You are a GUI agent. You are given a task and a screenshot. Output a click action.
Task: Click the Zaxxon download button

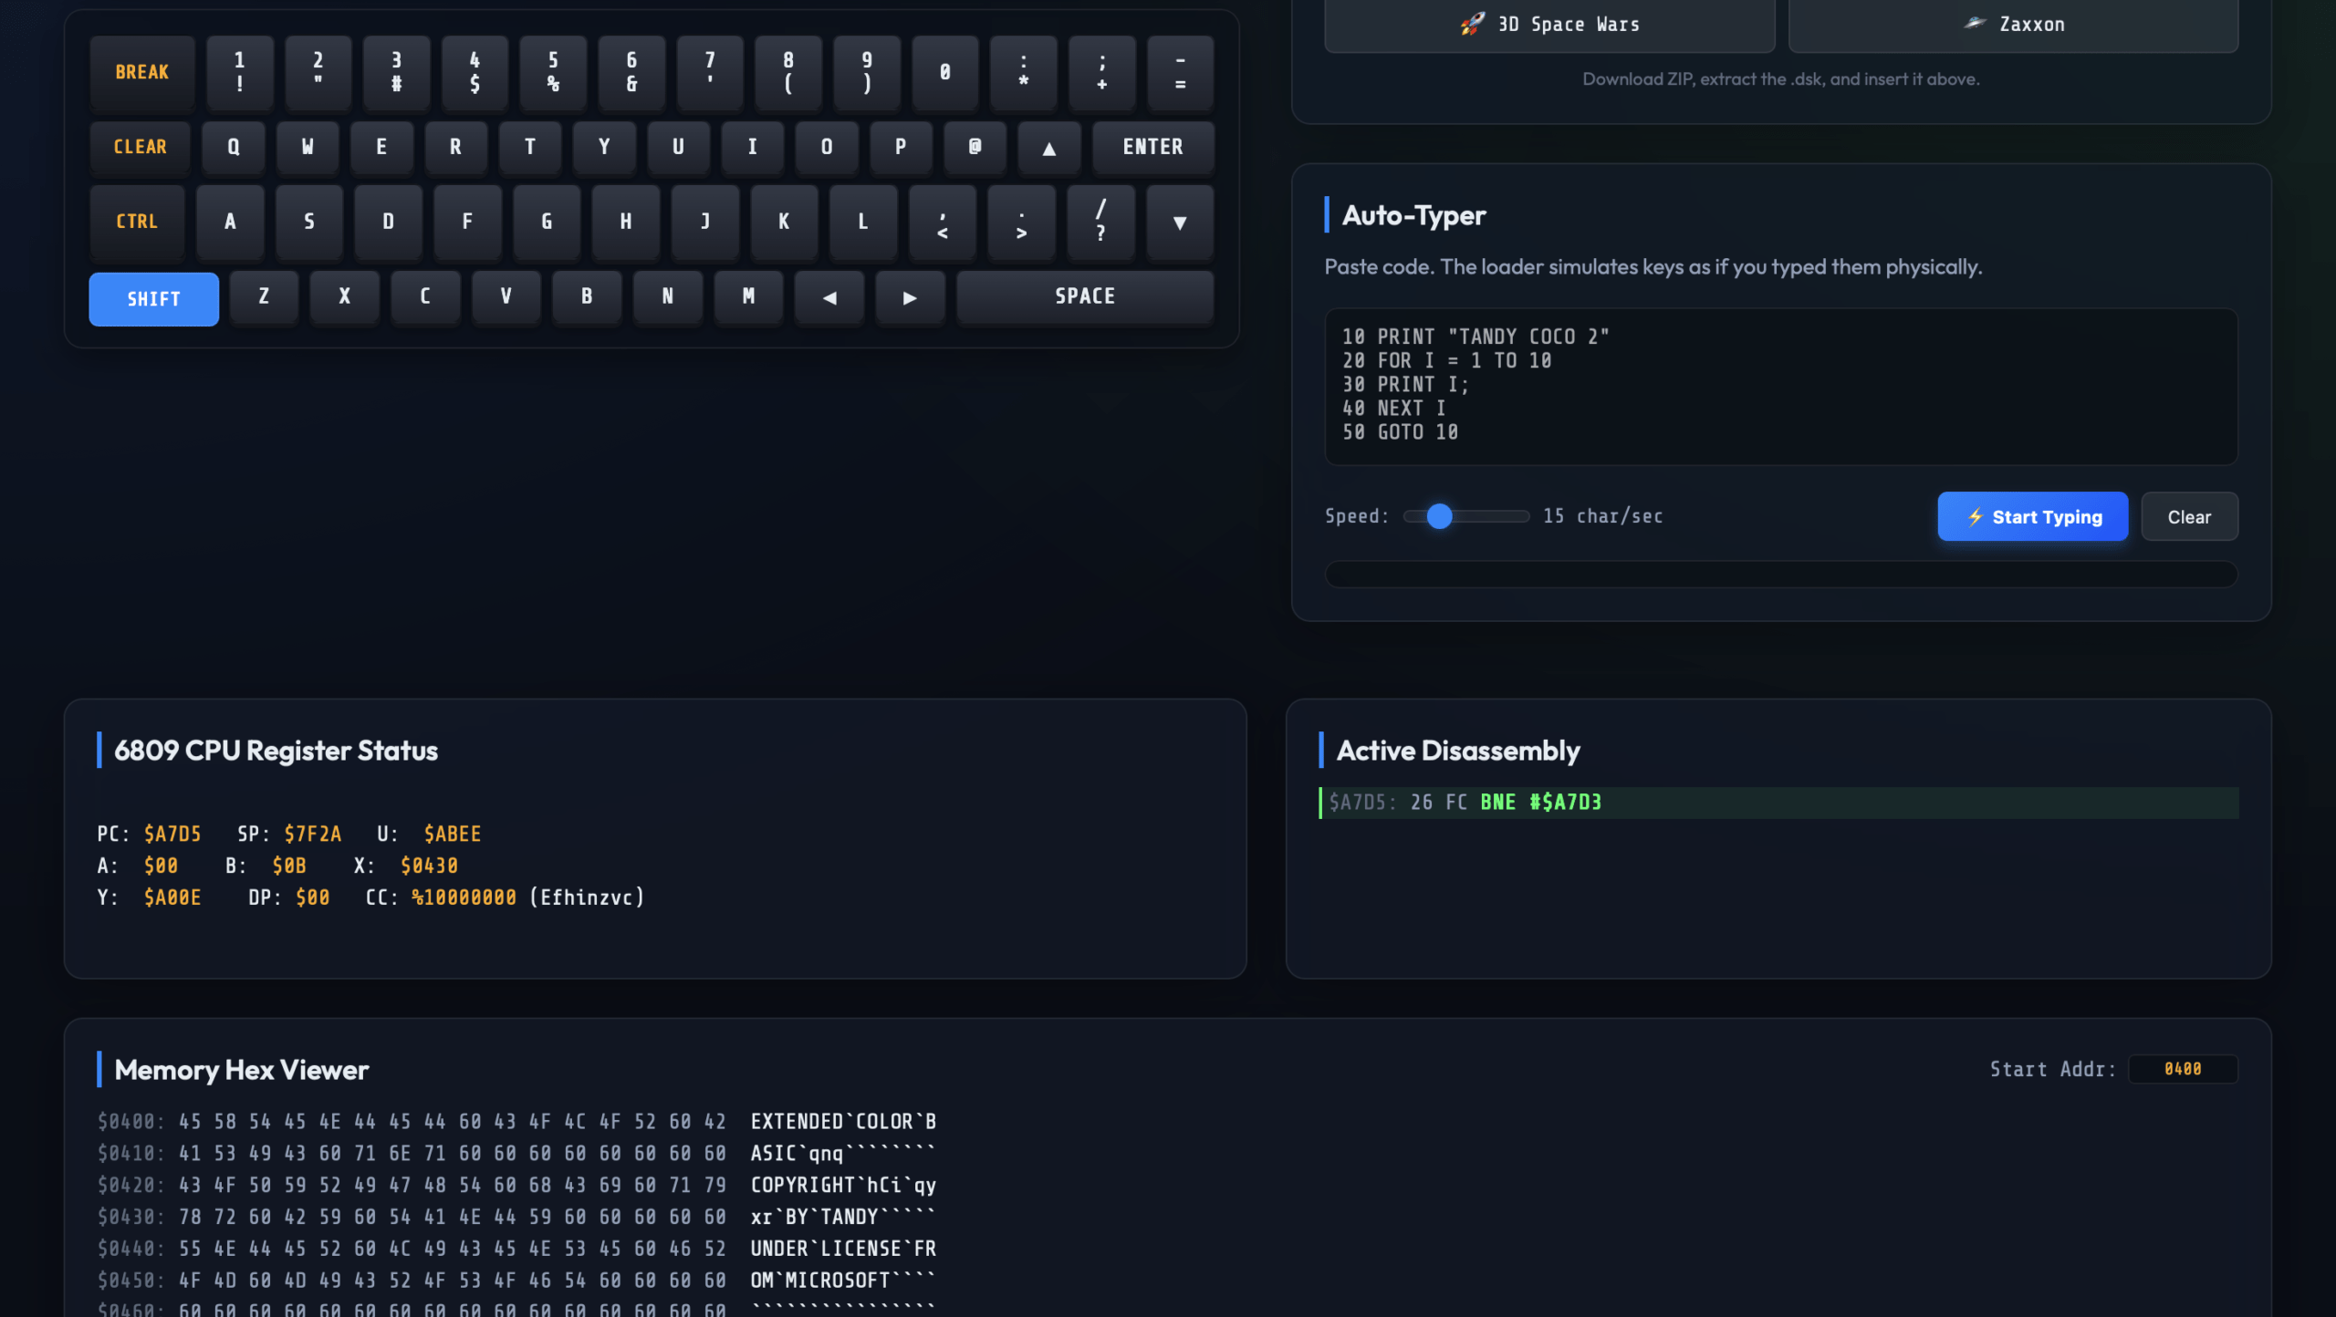pyautogui.click(x=2013, y=25)
